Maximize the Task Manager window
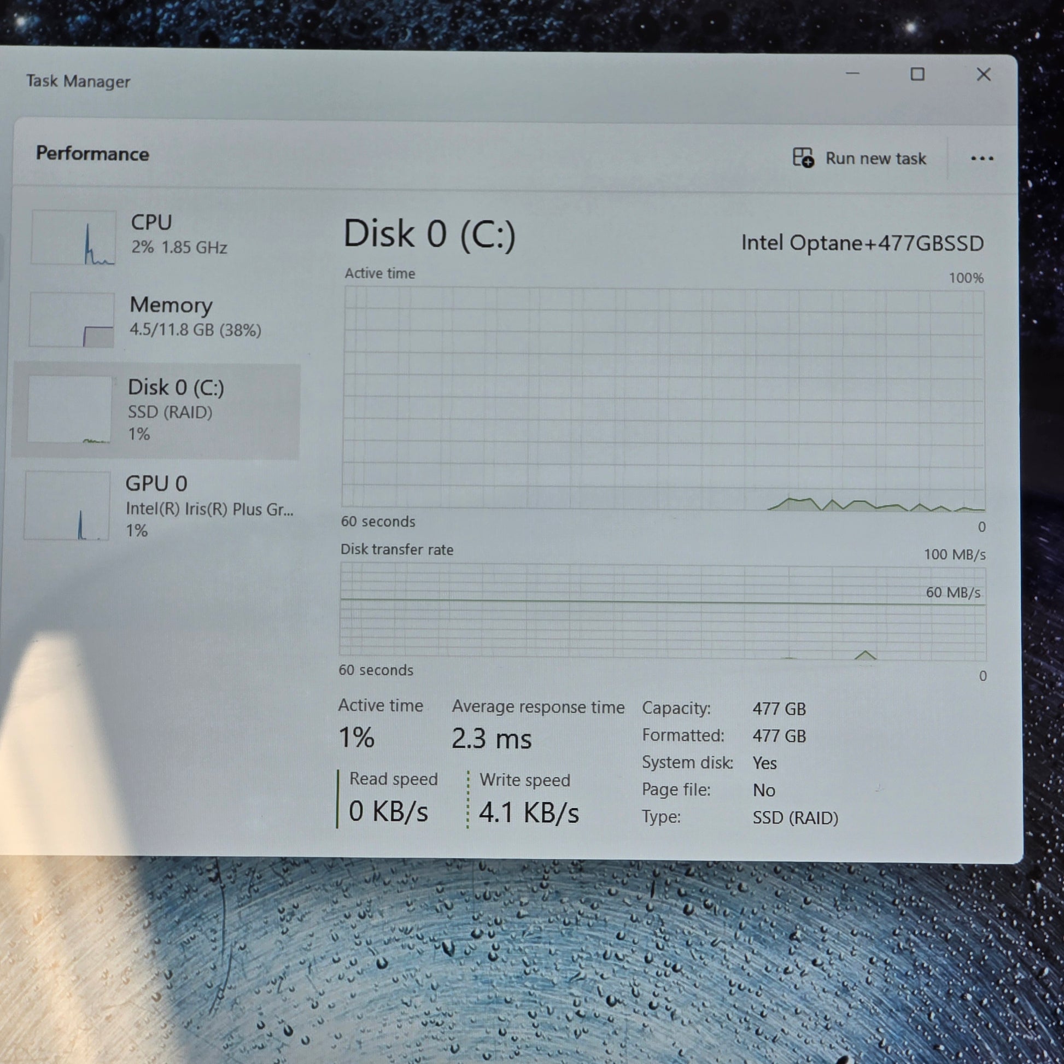Screen dimensions: 1064x1064 click(x=917, y=74)
